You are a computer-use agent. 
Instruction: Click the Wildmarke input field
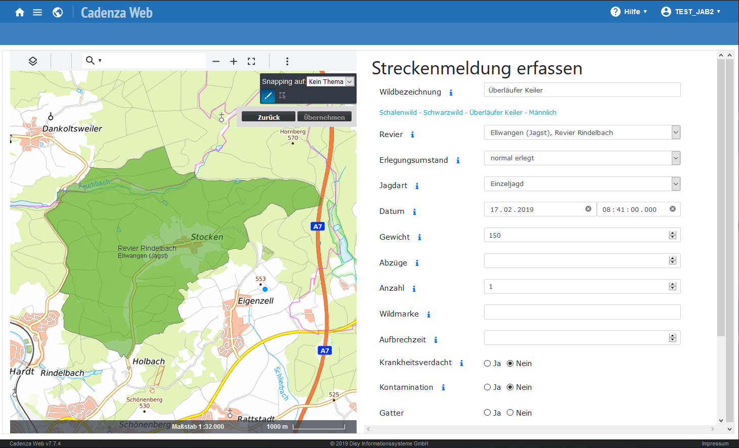[x=582, y=312]
